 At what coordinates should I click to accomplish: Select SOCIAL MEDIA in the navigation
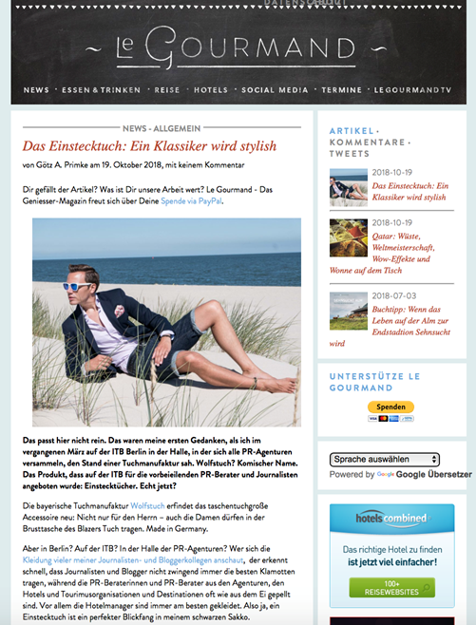point(275,90)
